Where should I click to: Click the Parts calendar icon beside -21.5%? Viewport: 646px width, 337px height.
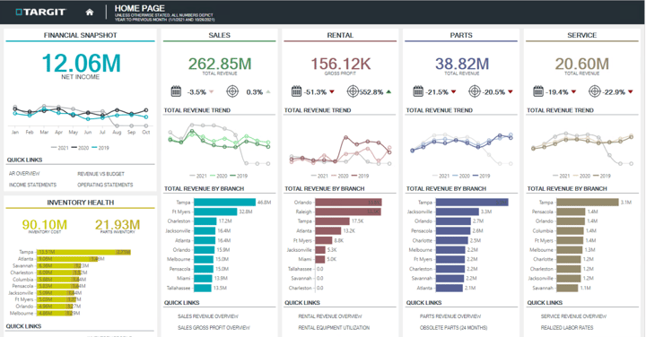click(x=418, y=91)
